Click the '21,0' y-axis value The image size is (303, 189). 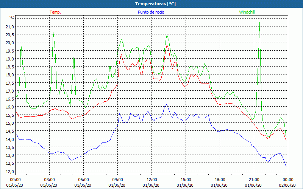click(10, 26)
